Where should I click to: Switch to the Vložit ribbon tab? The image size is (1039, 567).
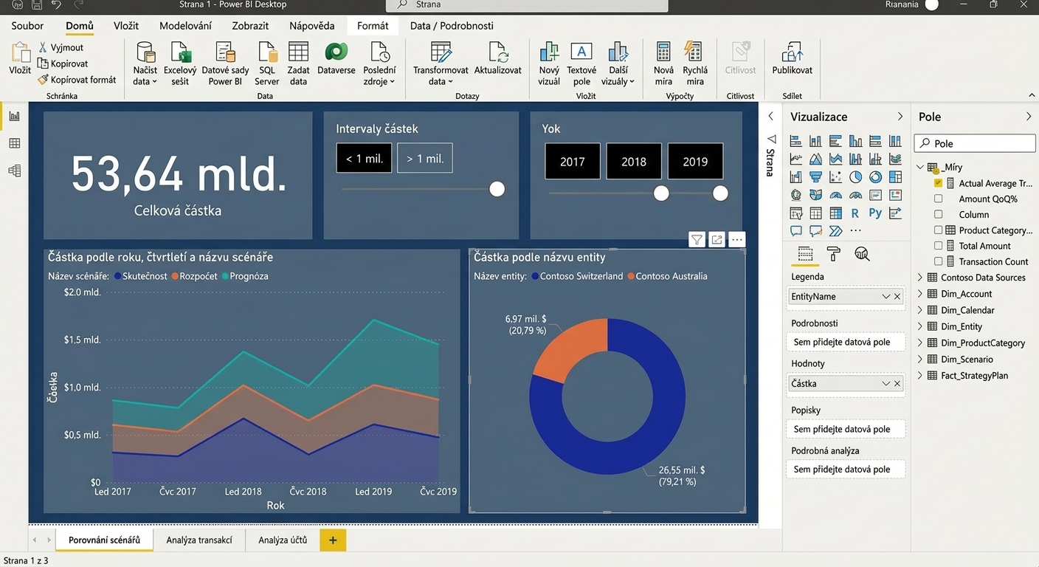pyautogui.click(x=126, y=26)
